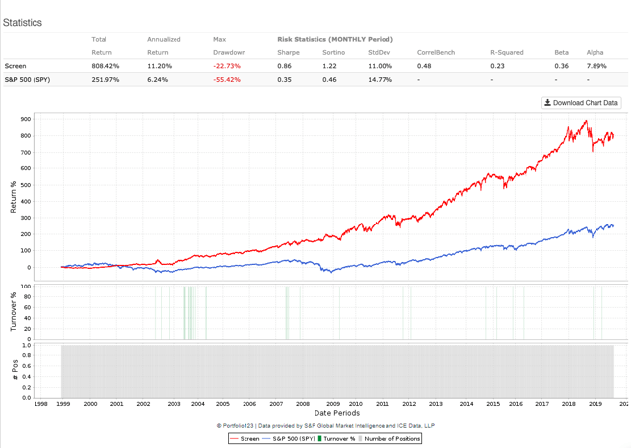
Task: Toggle the S&P 500 (SPY) legend entry
Action: pos(289,439)
